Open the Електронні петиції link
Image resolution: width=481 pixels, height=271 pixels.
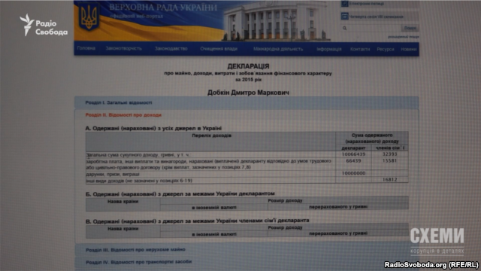[366, 4]
